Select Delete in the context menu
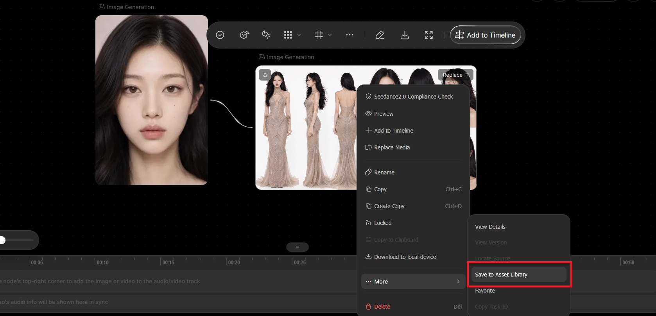The height and width of the screenshot is (316, 656). [x=413, y=307]
